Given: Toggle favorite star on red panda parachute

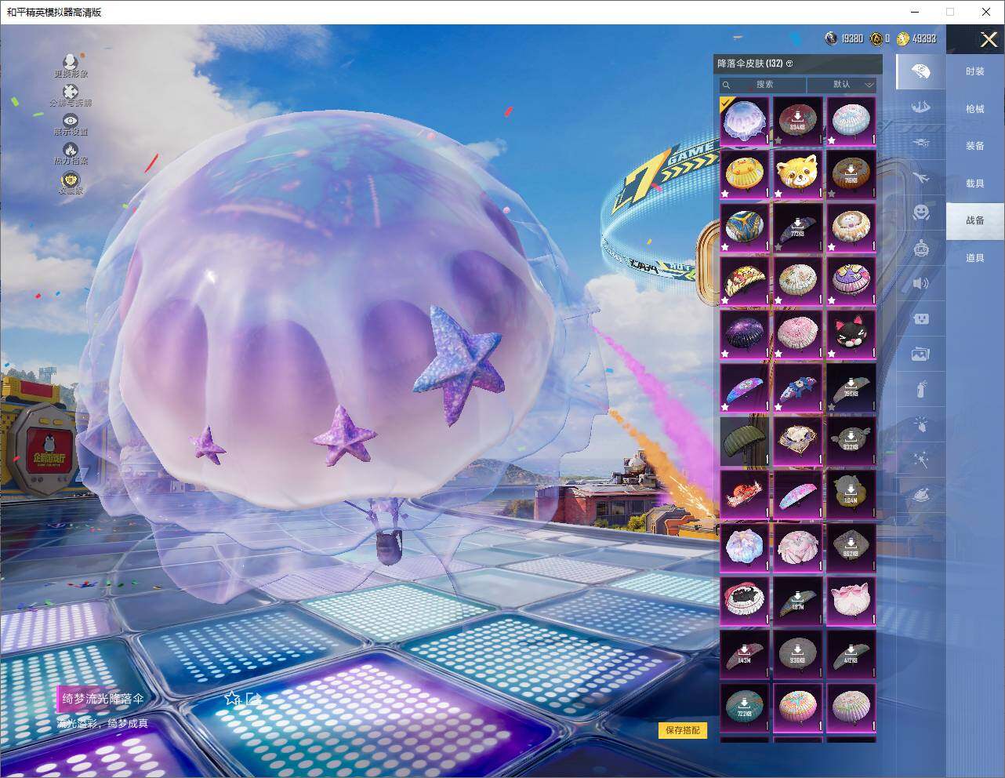Looking at the screenshot, I should [x=778, y=191].
